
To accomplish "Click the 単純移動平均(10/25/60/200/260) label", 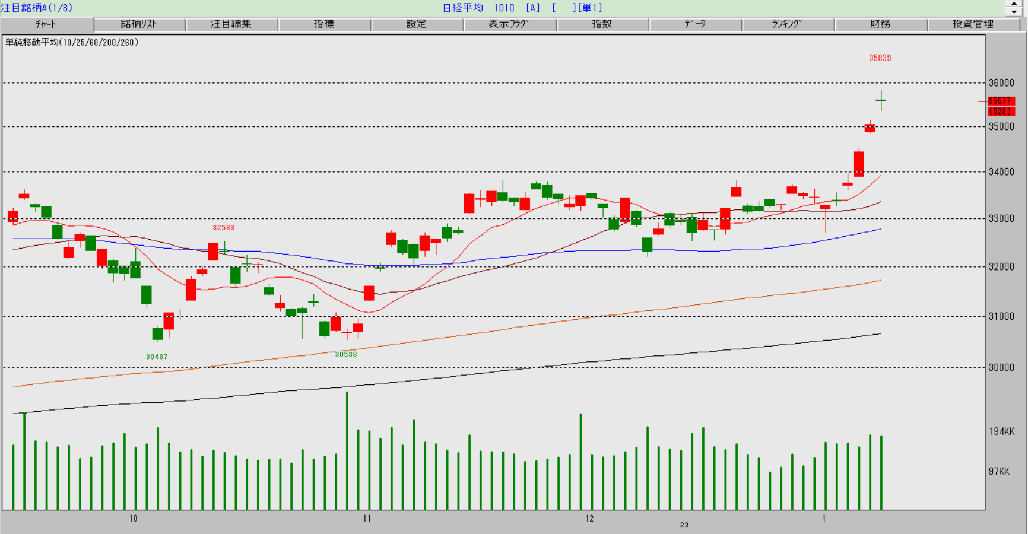I will pyautogui.click(x=72, y=43).
